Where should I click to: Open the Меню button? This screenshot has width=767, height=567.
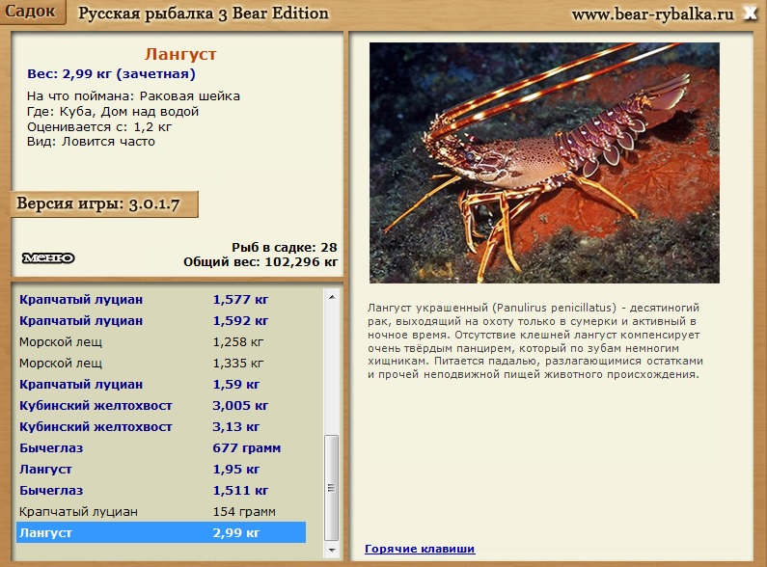48,257
